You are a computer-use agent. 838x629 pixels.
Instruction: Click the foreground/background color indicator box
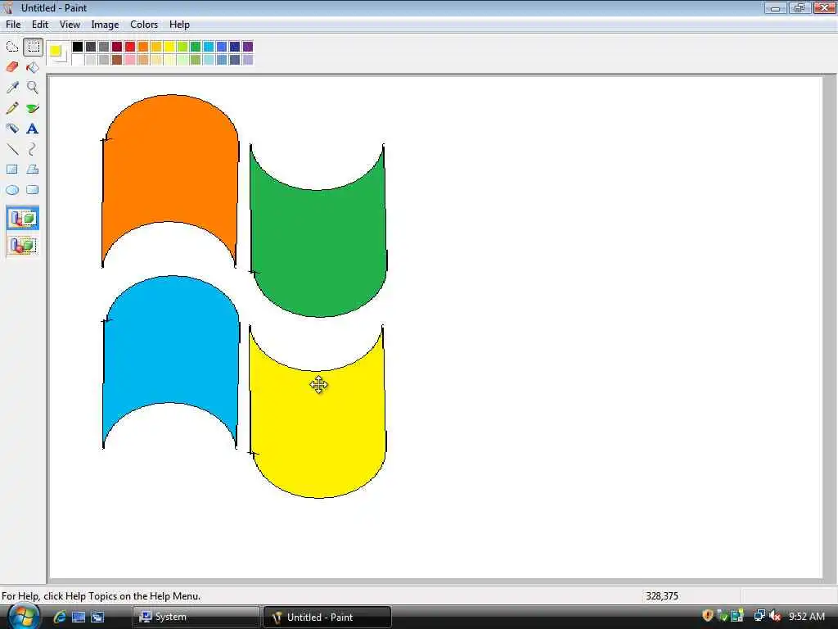58,53
